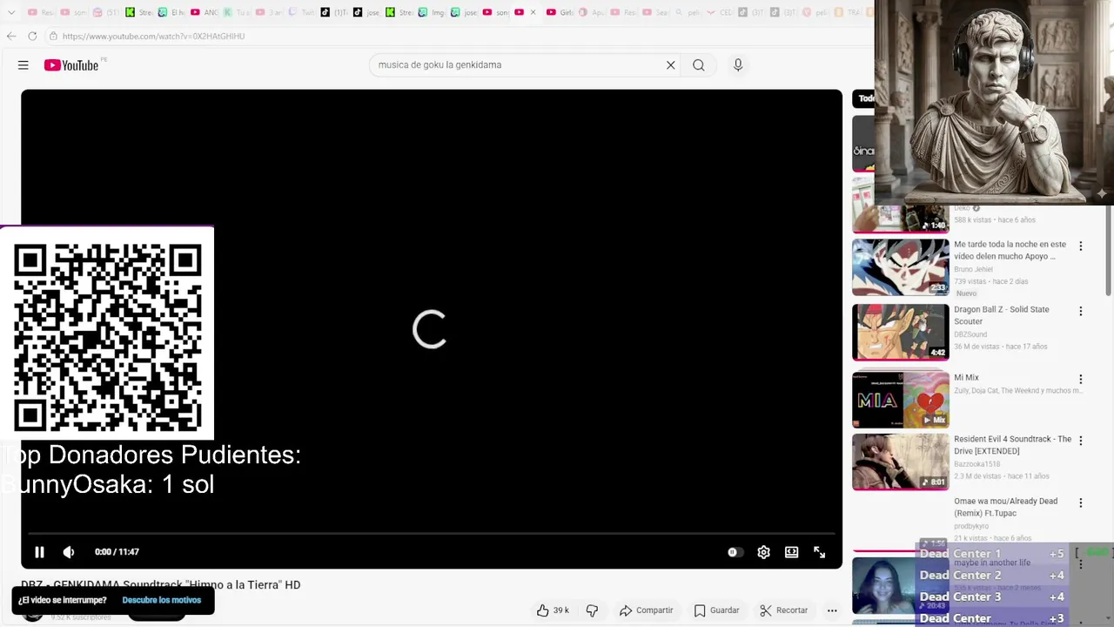1114x627 pixels.
Task: Open options menu for 'Me tarde toda la noche'
Action: pos(1081,246)
